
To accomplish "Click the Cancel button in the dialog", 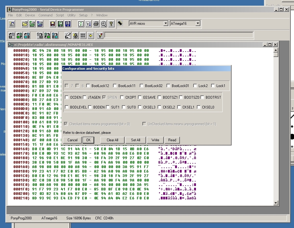I will tap(72, 140).
